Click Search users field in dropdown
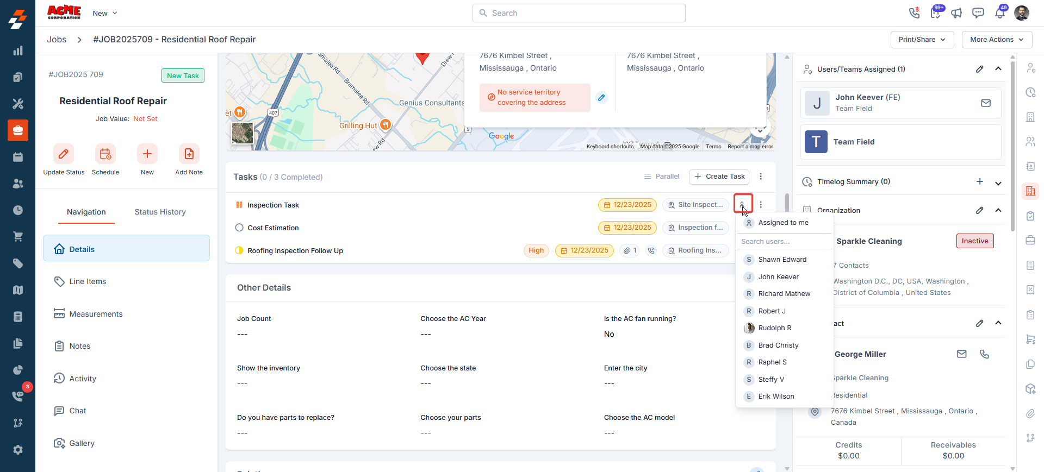 (x=784, y=241)
